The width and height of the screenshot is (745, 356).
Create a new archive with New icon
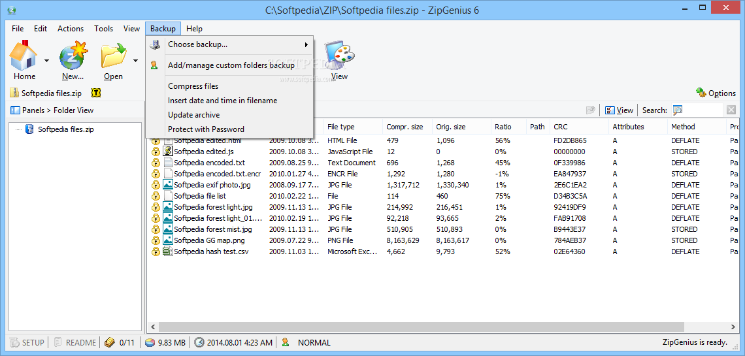(x=74, y=56)
